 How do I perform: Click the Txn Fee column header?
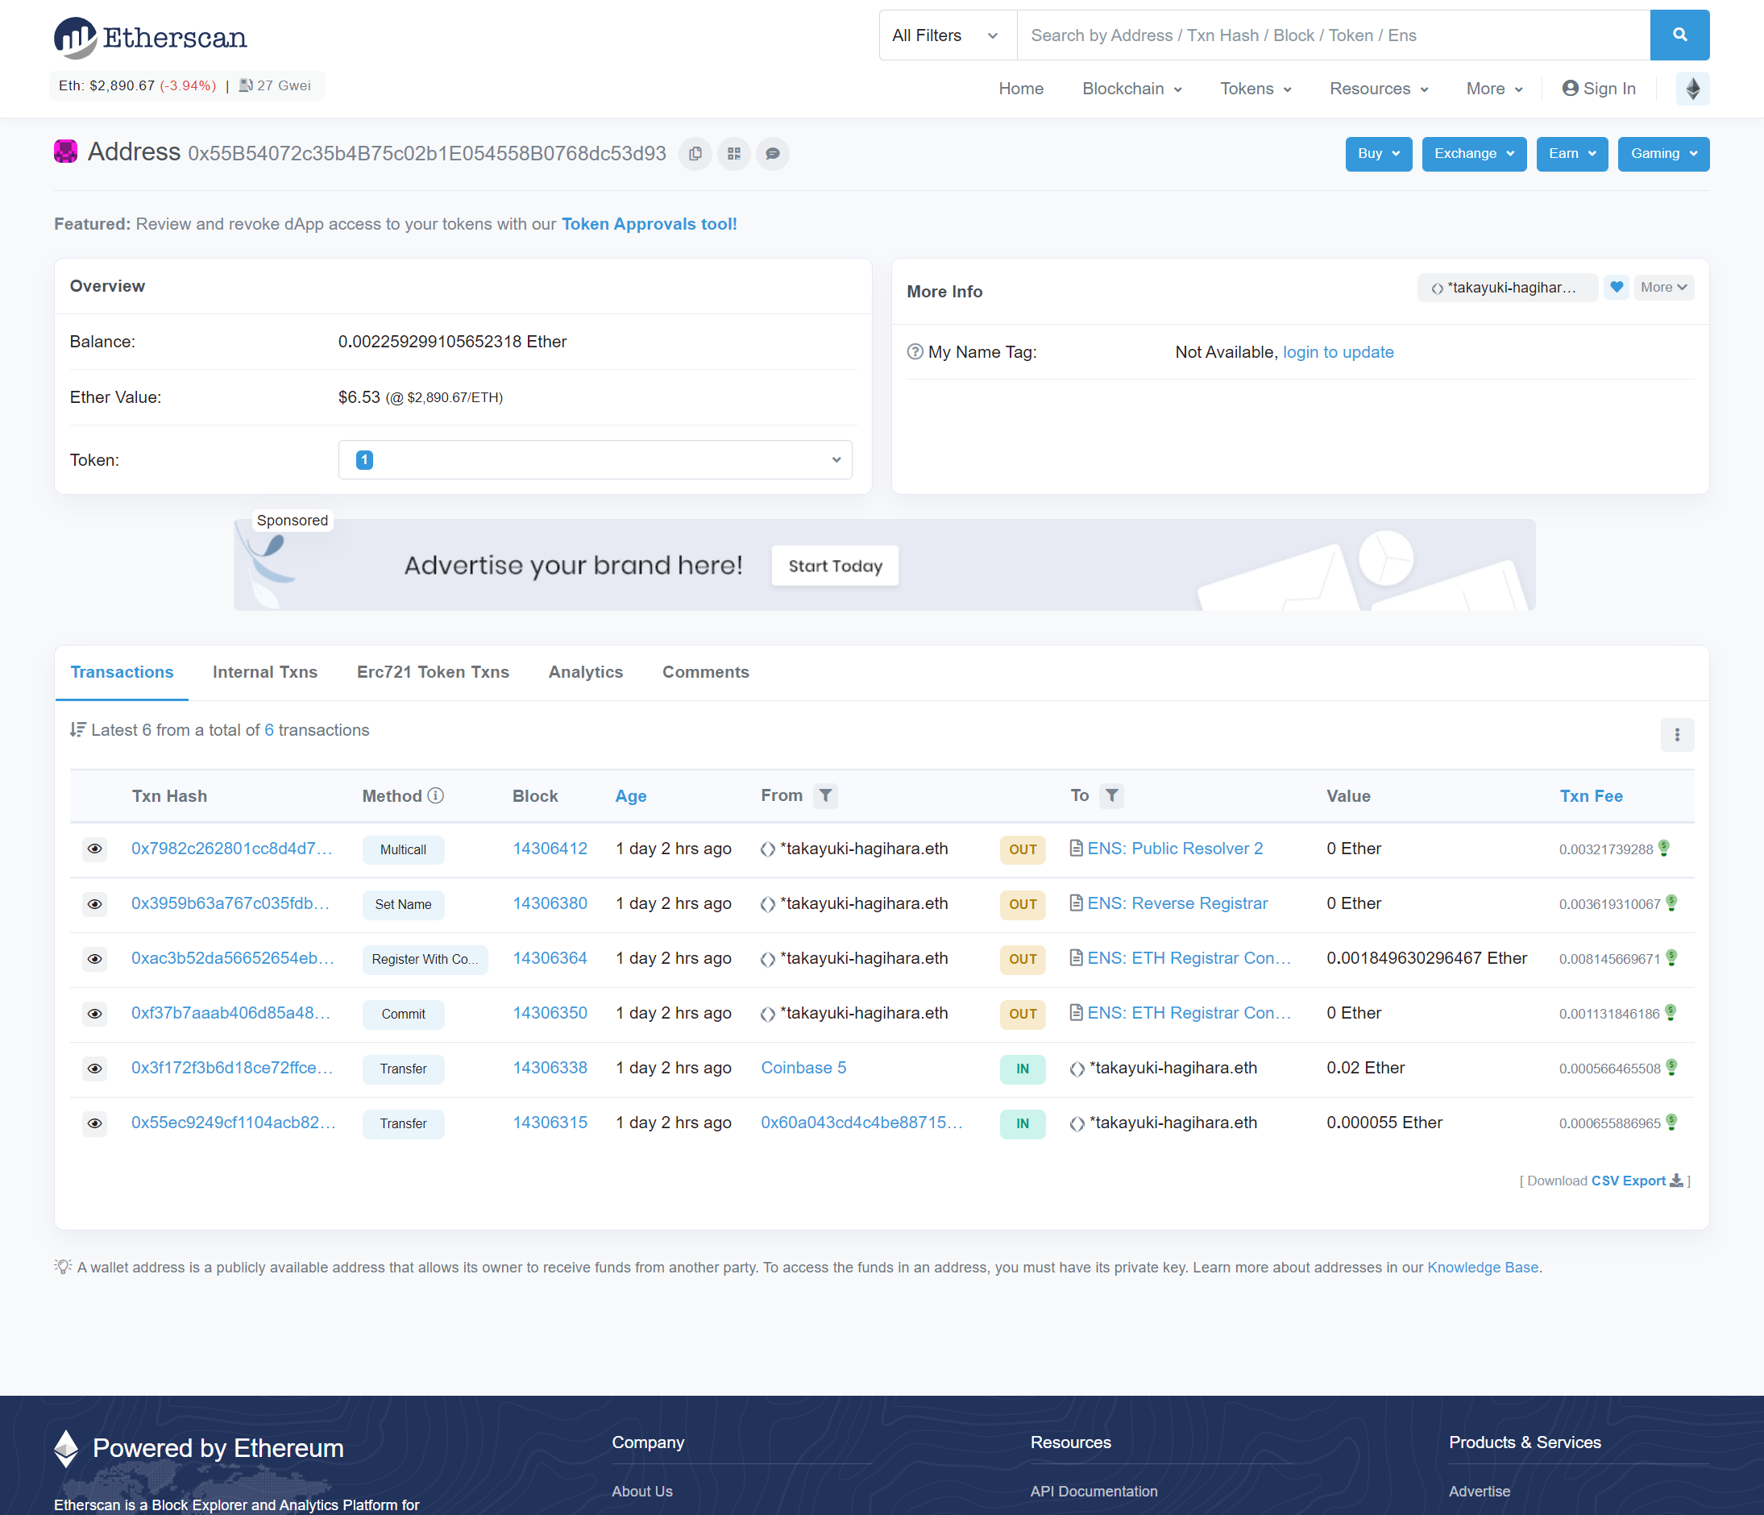(1590, 796)
